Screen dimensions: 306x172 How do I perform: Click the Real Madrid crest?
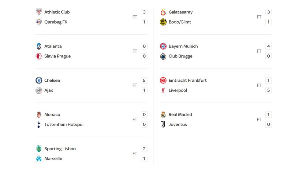pyautogui.click(x=163, y=114)
